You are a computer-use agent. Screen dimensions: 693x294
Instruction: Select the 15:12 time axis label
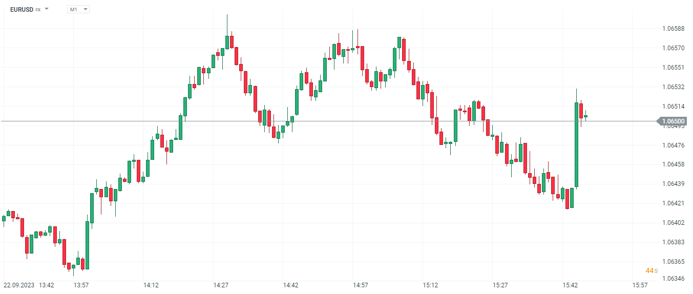pos(430,285)
